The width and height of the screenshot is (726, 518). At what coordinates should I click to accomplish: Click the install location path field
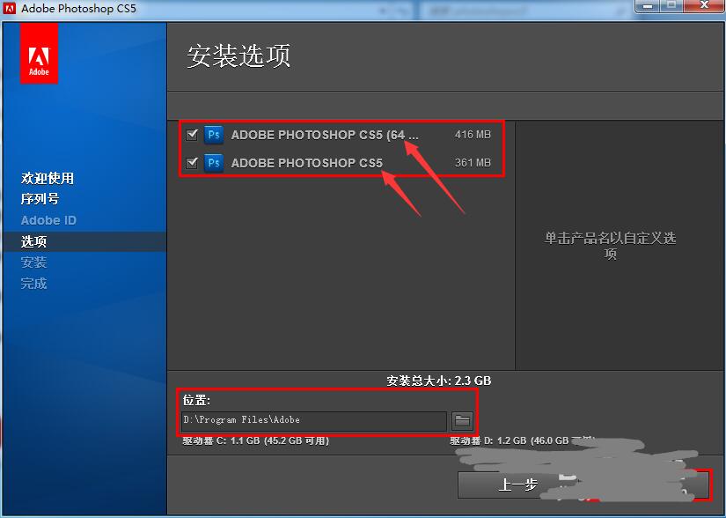pos(314,420)
